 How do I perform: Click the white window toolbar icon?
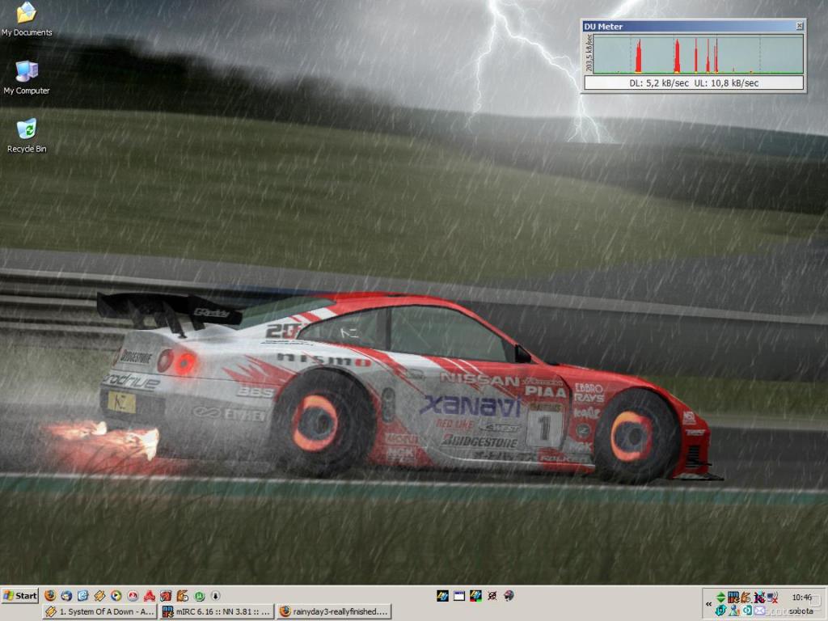(x=459, y=596)
